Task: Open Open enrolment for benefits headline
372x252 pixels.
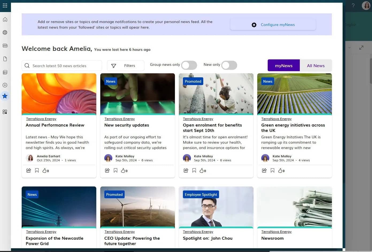Action: pos(212,128)
